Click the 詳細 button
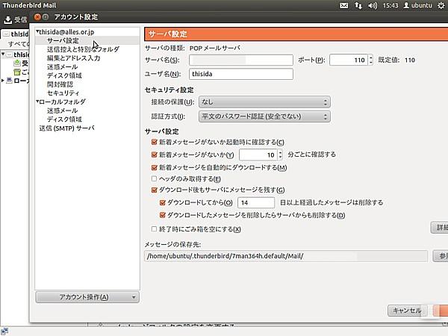The width and height of the screenshot is (448, 336). point(440,228)
